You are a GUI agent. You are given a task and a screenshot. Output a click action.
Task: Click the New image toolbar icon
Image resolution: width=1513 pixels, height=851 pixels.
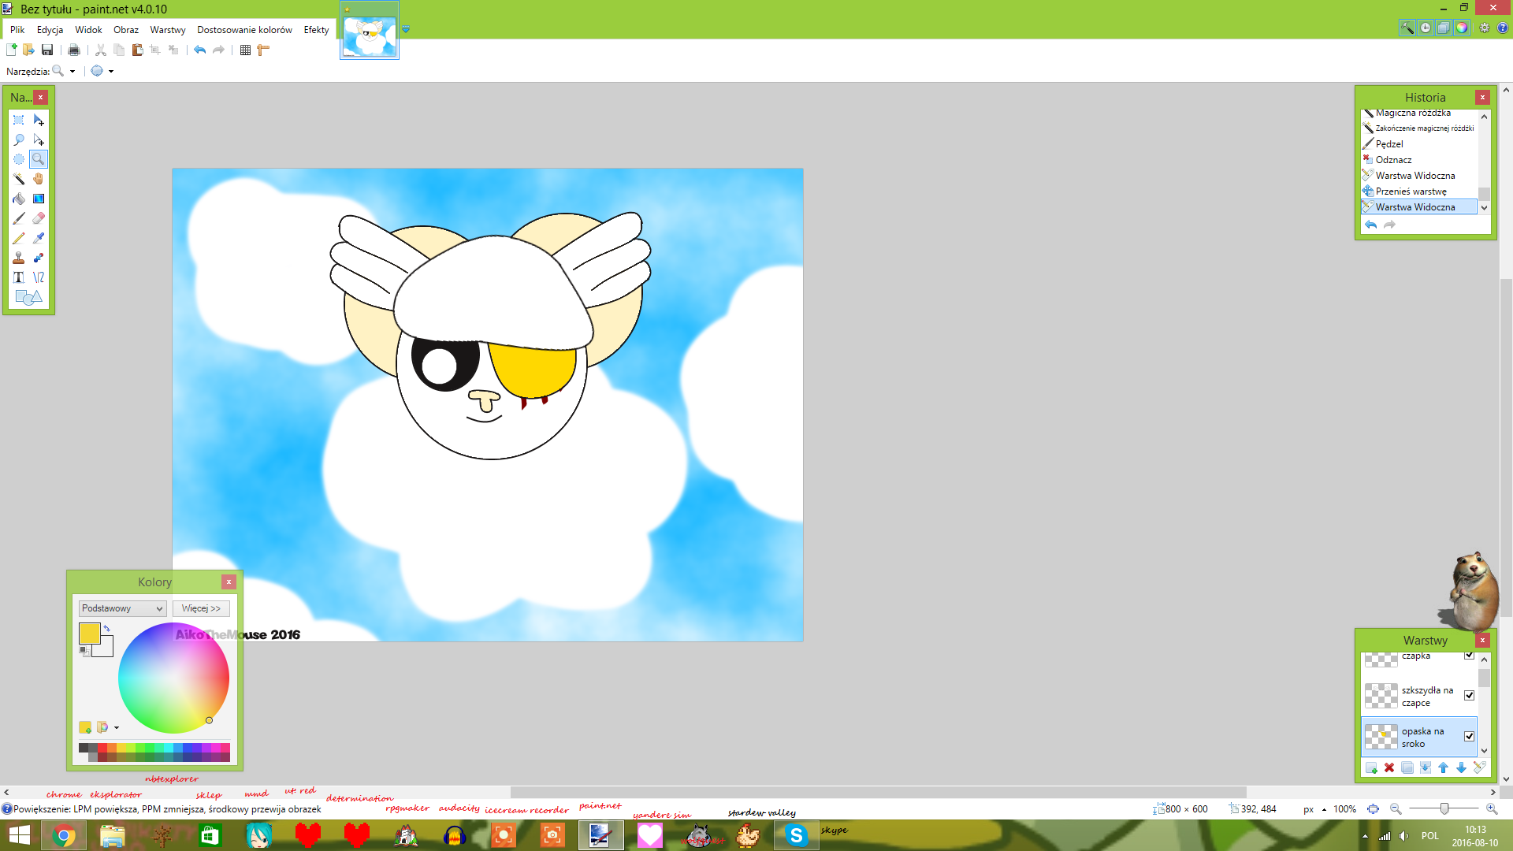coord(12,50)
